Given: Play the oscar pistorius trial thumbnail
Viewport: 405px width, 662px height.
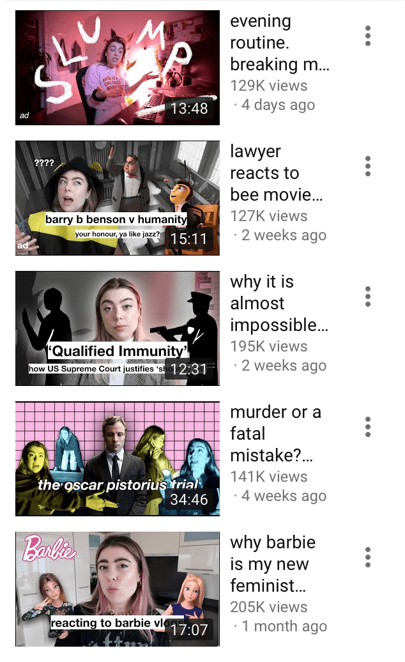Looking at the screenshot, I should (x=118, y=459).
